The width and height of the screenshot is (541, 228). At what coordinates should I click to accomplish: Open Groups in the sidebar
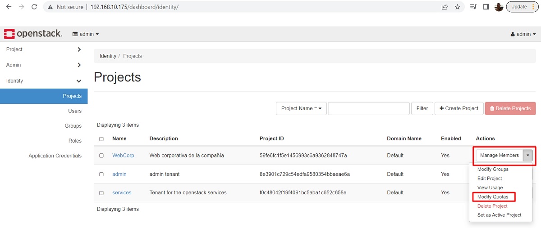click(73, 126)
